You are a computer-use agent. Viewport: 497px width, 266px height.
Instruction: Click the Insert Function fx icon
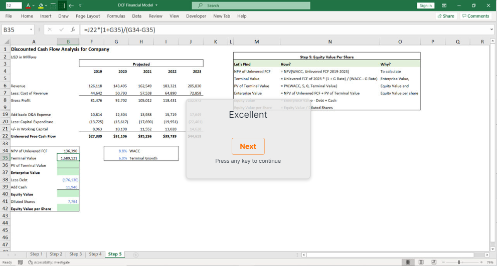[x=73, y=30]
